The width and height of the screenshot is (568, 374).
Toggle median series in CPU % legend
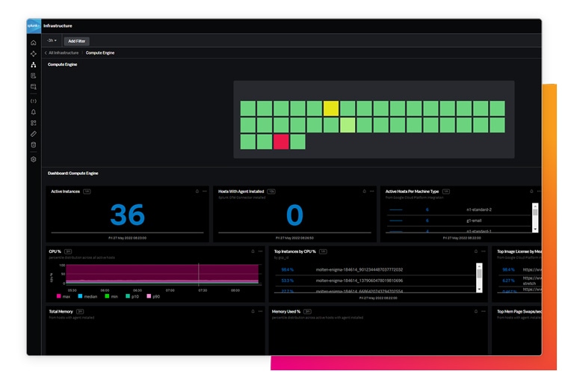[x=87, y=296]
